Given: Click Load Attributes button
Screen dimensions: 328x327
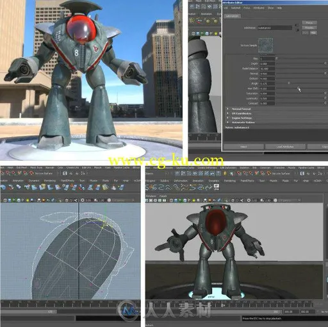Looking at the screenshot, I should pyautogui.click(x=285, y=147).
